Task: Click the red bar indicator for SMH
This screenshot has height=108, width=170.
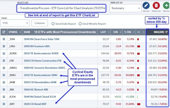Action: [139, 75]
